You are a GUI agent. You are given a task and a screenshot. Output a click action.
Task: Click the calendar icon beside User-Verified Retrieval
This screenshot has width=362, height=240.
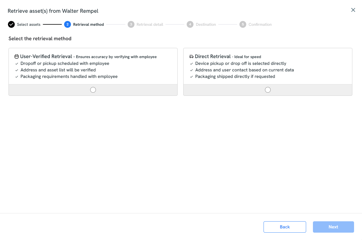16,57
